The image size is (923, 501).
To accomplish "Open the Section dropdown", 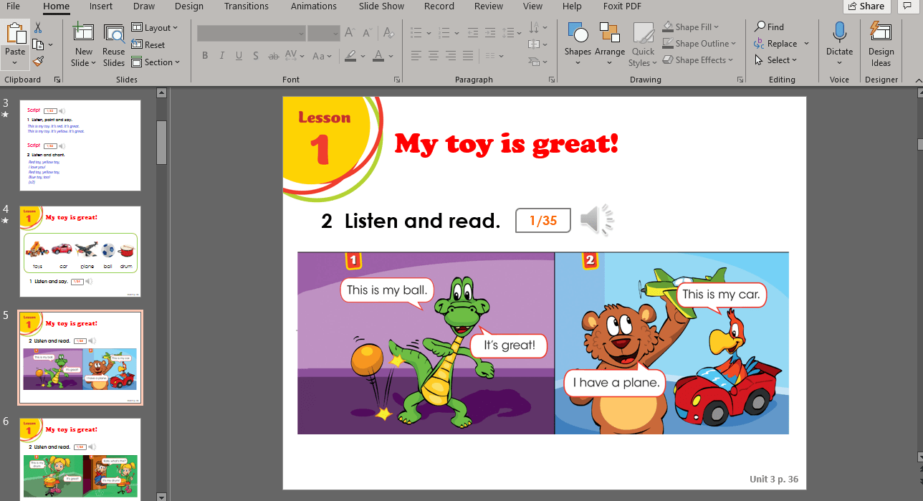I will (x=156, y=62).
